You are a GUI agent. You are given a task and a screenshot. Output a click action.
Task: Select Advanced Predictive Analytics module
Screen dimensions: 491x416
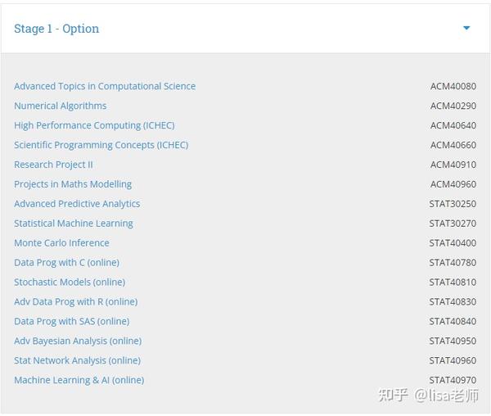[x=77, y=204]
